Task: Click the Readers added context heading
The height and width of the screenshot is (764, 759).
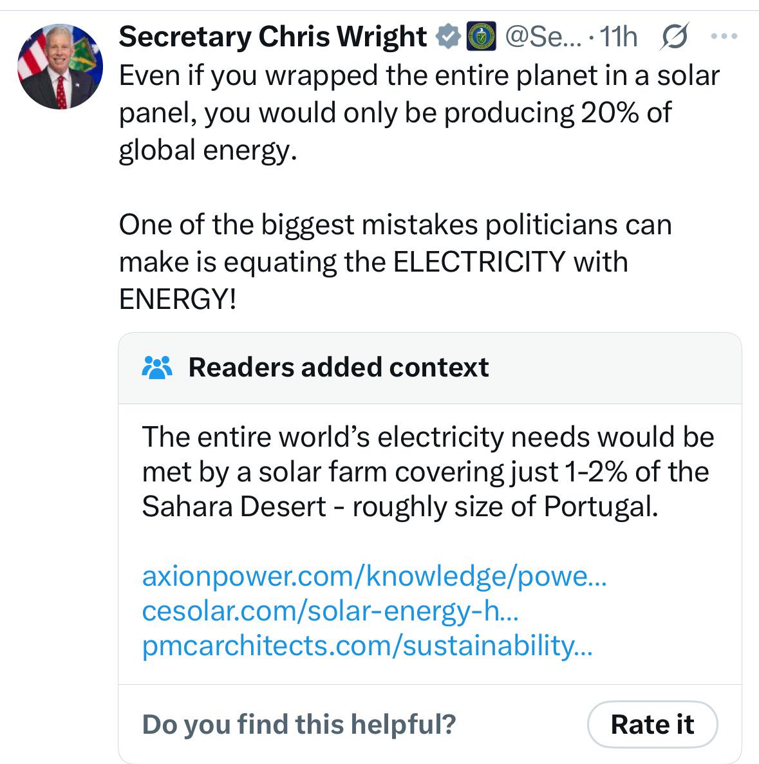Action: 338,368
